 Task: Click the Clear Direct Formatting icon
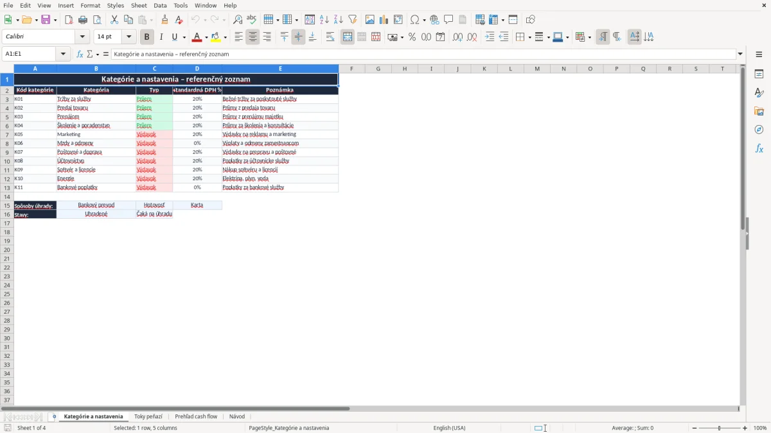tap(179, 20)
